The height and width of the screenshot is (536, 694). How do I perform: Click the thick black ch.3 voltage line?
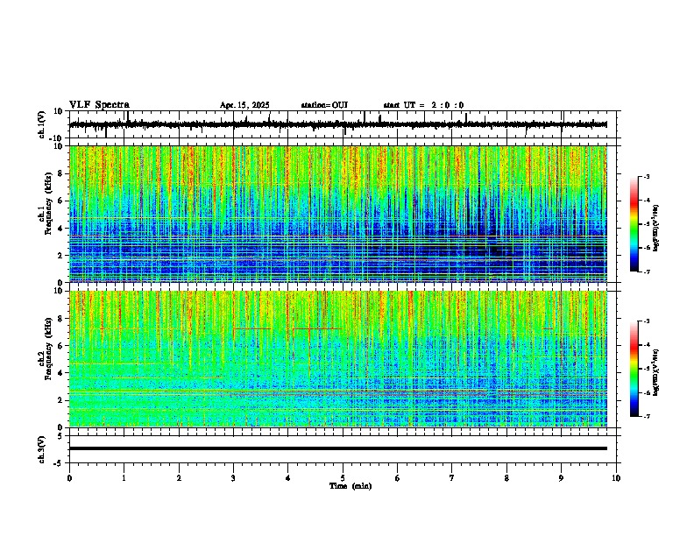tap(337, 448)
